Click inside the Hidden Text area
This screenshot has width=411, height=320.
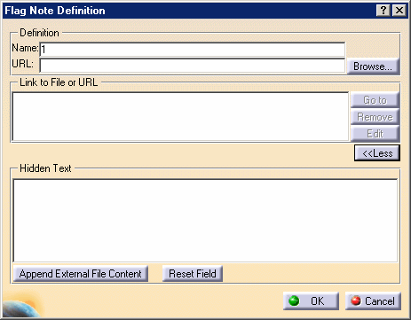(205, 221)
